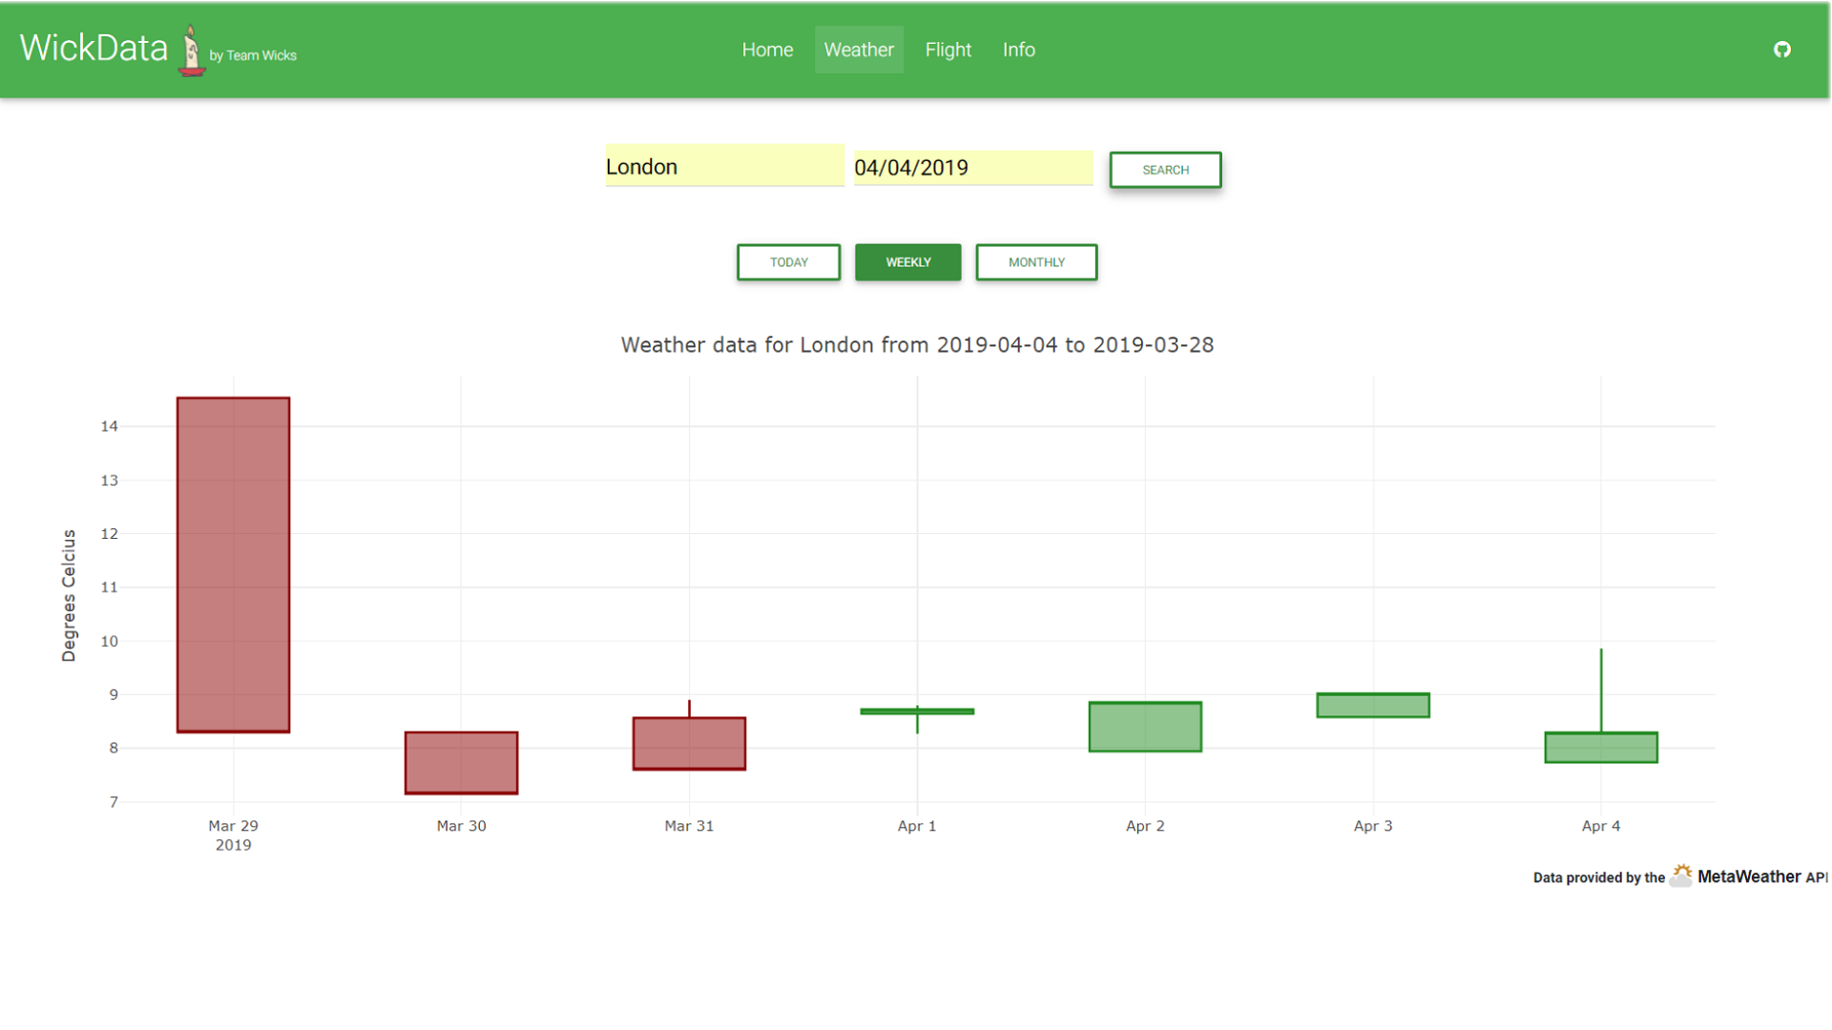1832x1030 pixels.
Task: Click the WickData candle logo
Action: [x=192, y=51]
